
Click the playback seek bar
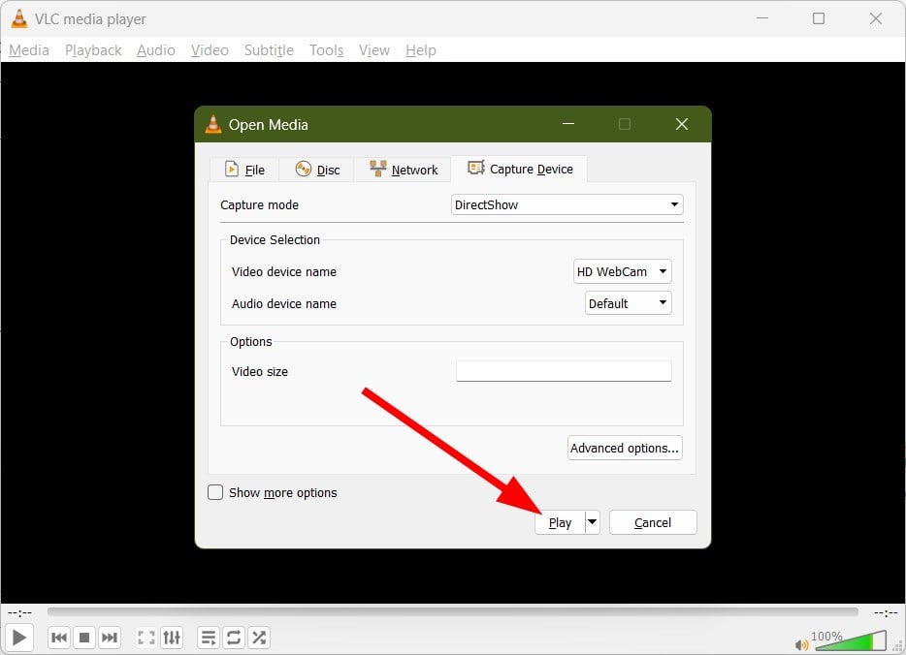pyautogui.click(x=452, y=611)
